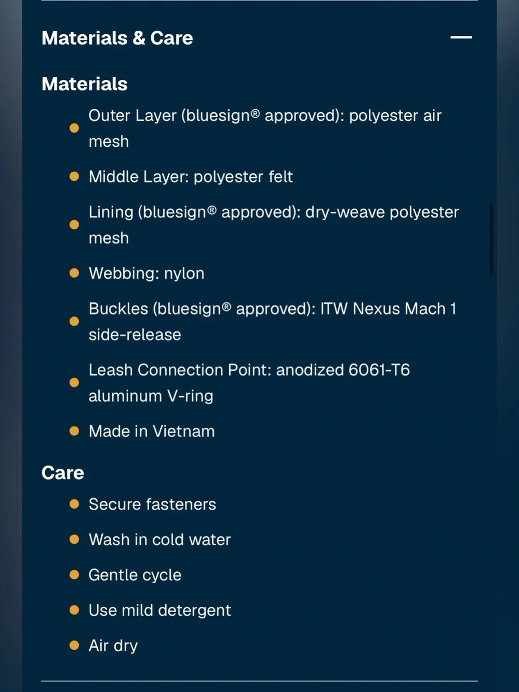Viewport: 519px width, 692px height.
Task: Click the Air dry care item
Action: [113, 645]
